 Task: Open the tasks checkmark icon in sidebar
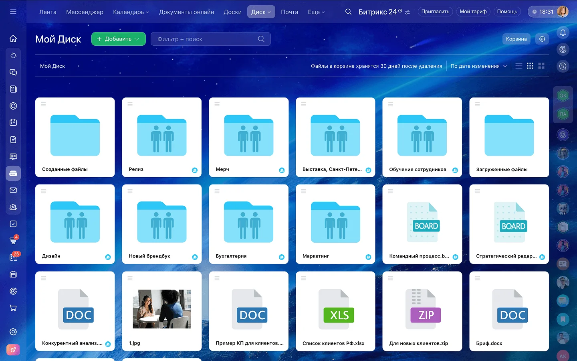pos(13,224)
